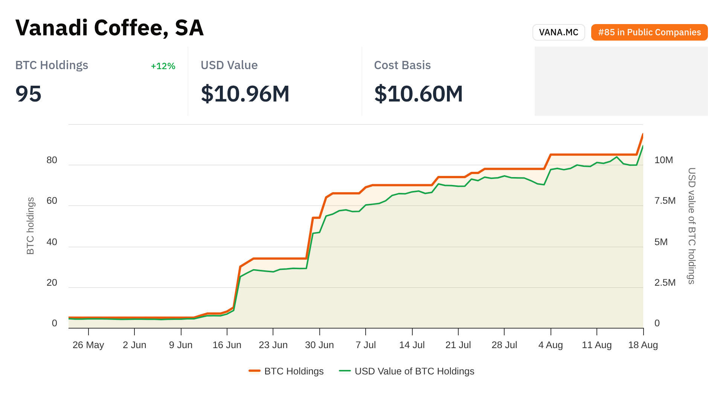
Task: Click the 7 Jul x-axis tick label
Action: pos(366,345)
